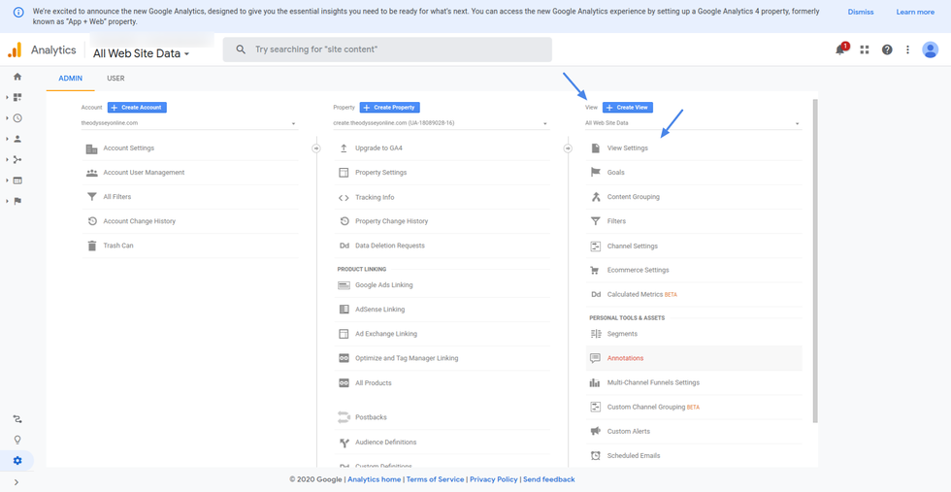
Task: Open the All Web Site Data view dropdown
Action: tap(693, 123)
